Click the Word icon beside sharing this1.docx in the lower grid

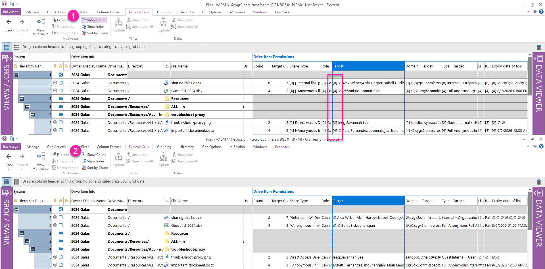[x=166, y=217]
